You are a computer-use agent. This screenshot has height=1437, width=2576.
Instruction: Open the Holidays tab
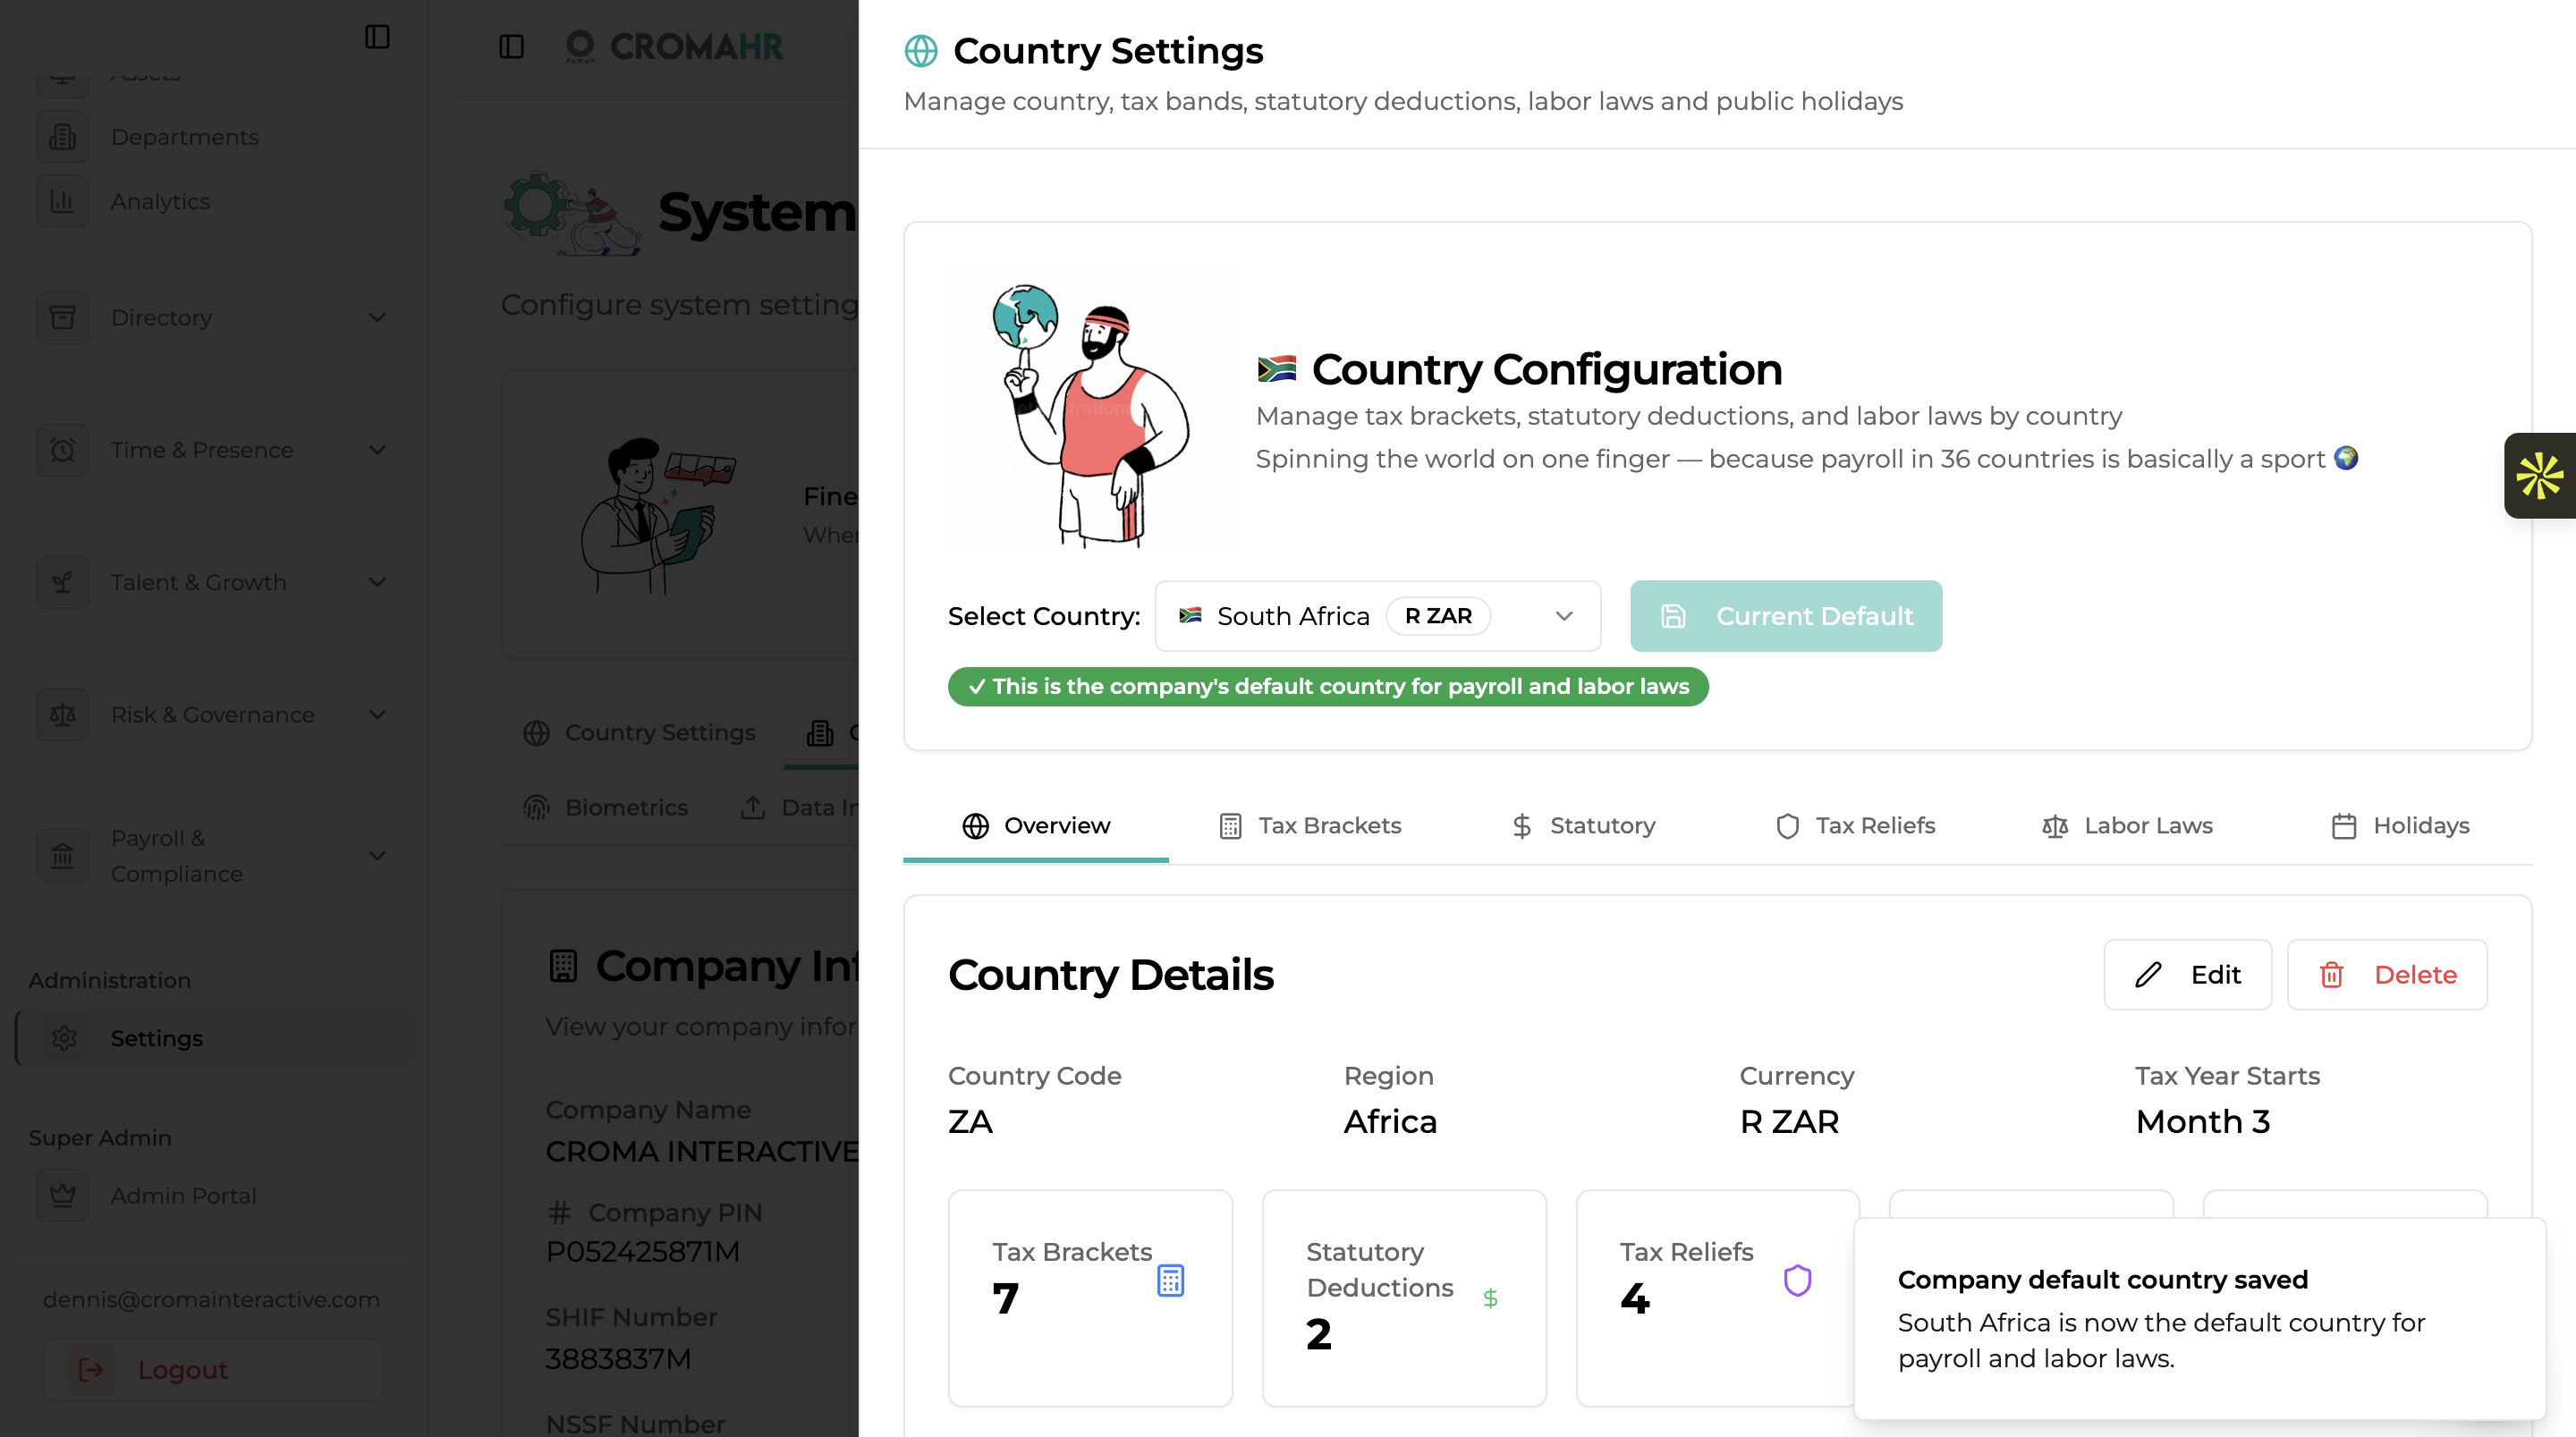tap(2400, 825)
